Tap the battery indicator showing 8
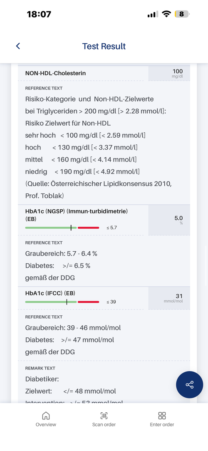 182,14
